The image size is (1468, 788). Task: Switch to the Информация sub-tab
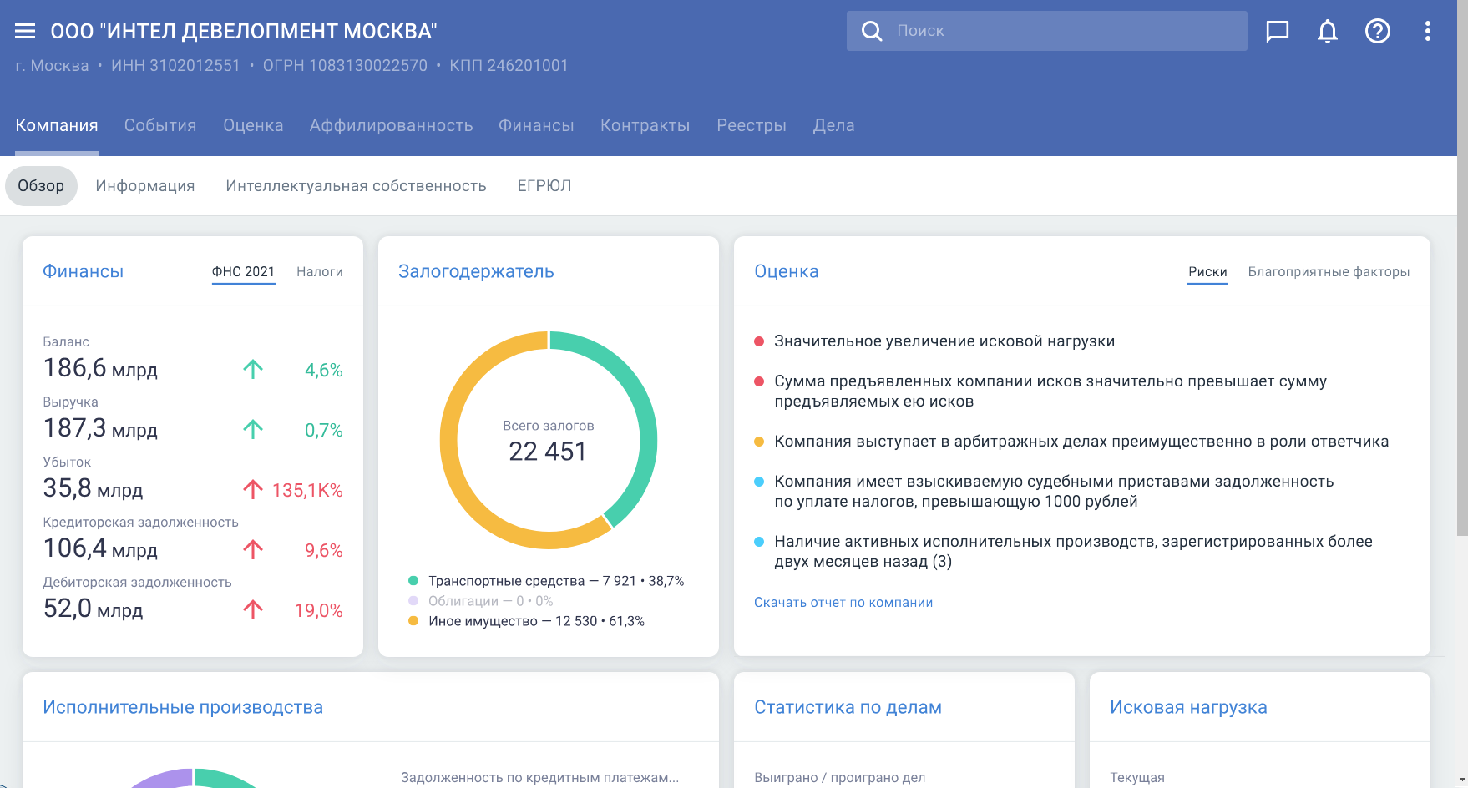point(144,185)
